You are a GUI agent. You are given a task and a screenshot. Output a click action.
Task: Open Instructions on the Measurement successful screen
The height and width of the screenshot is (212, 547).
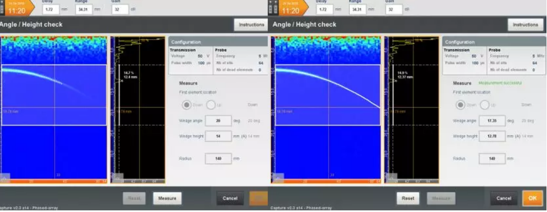[526, 25]
